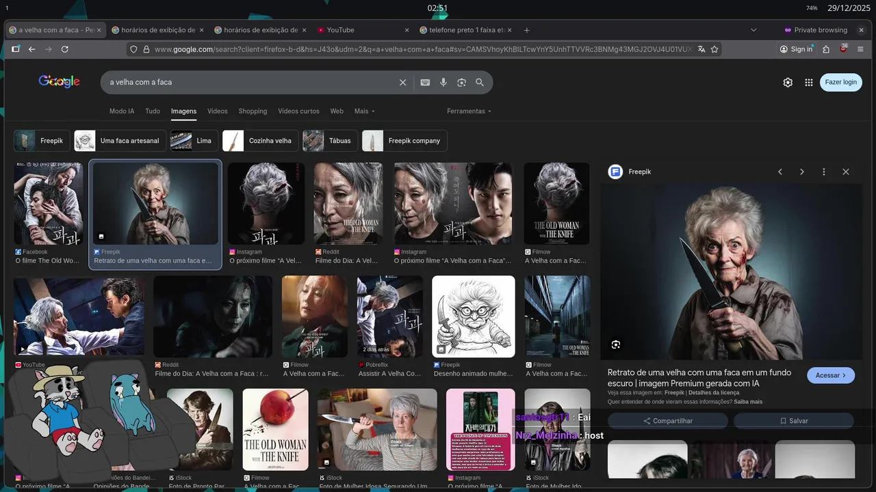
Task: Select the Tábuas filter chip
Action: pos(330,141)
